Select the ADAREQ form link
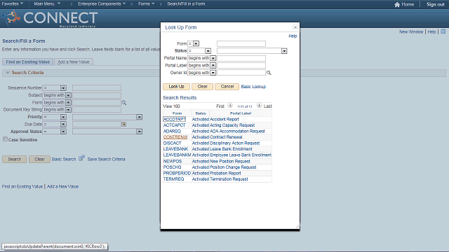Image resolution: width=449 pixels, height=252 pixels. [172, 131]
